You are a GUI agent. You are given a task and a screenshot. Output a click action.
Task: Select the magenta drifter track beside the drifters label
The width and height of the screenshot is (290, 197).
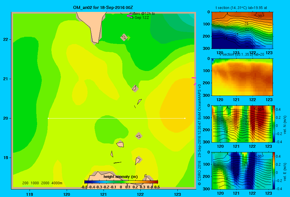coord(129,16)
